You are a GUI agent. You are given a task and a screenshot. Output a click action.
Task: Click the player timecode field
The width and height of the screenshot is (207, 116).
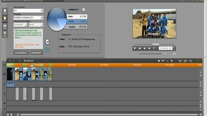(166, 48)
